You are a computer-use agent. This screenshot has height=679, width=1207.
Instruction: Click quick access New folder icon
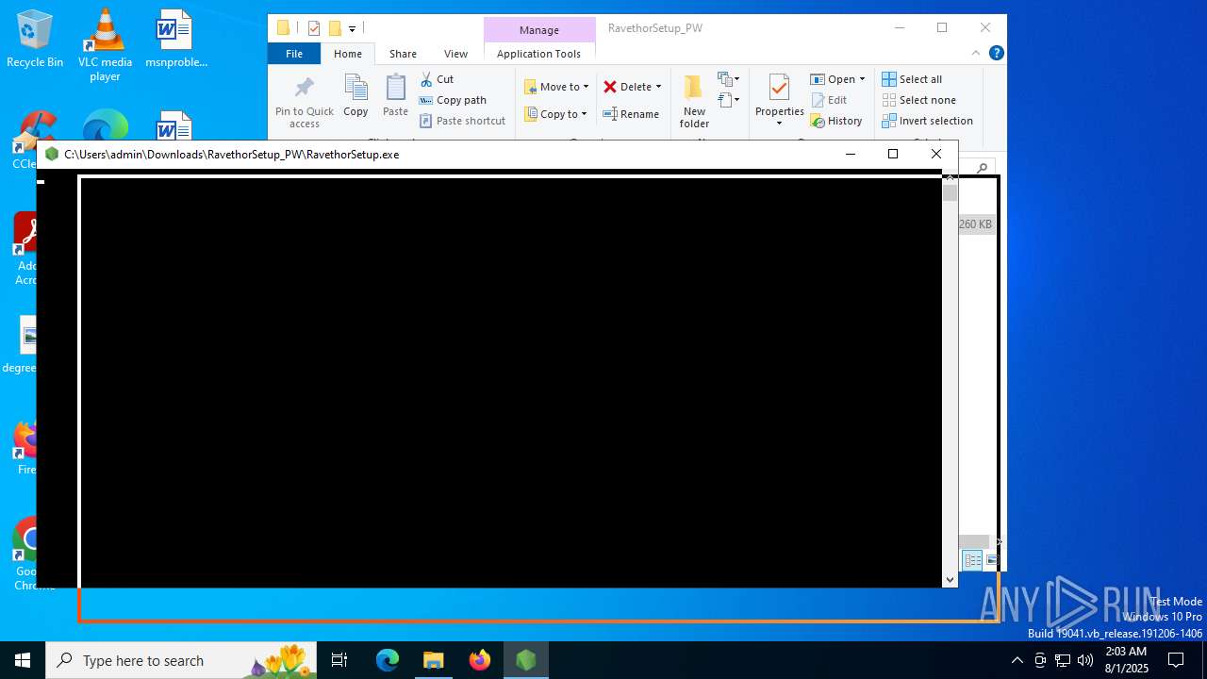click(x=335, y=28)
